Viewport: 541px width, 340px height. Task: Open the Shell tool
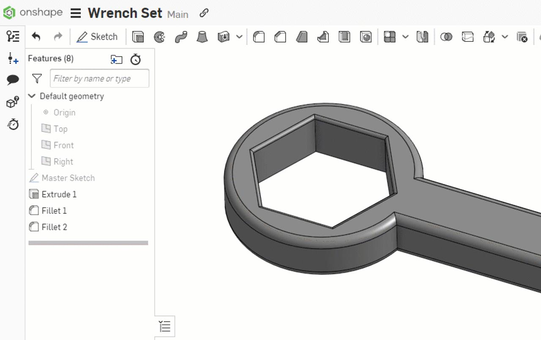tap(344, 37)
